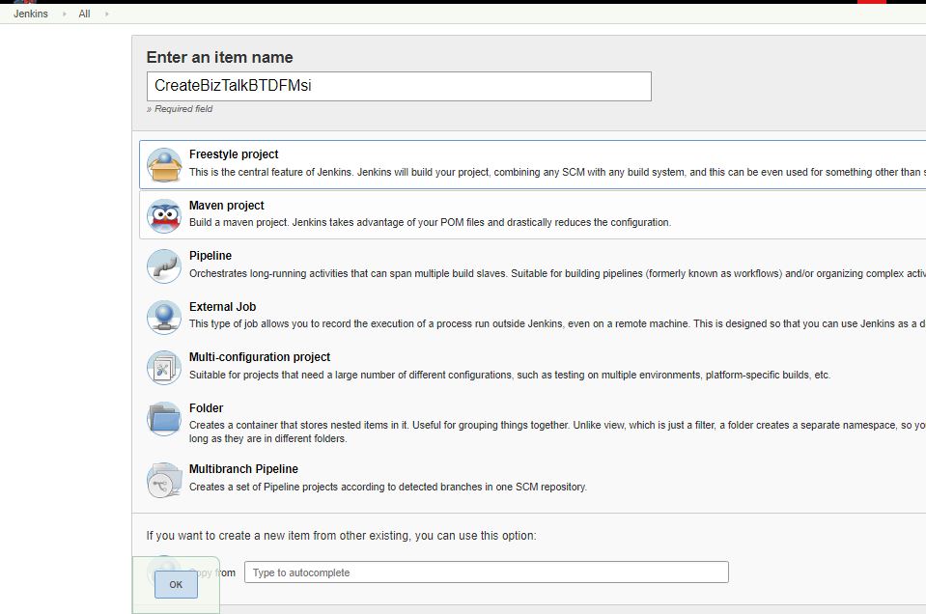Click the Freestyle project description text
This screenshot has width=926, height=614.
557,172
